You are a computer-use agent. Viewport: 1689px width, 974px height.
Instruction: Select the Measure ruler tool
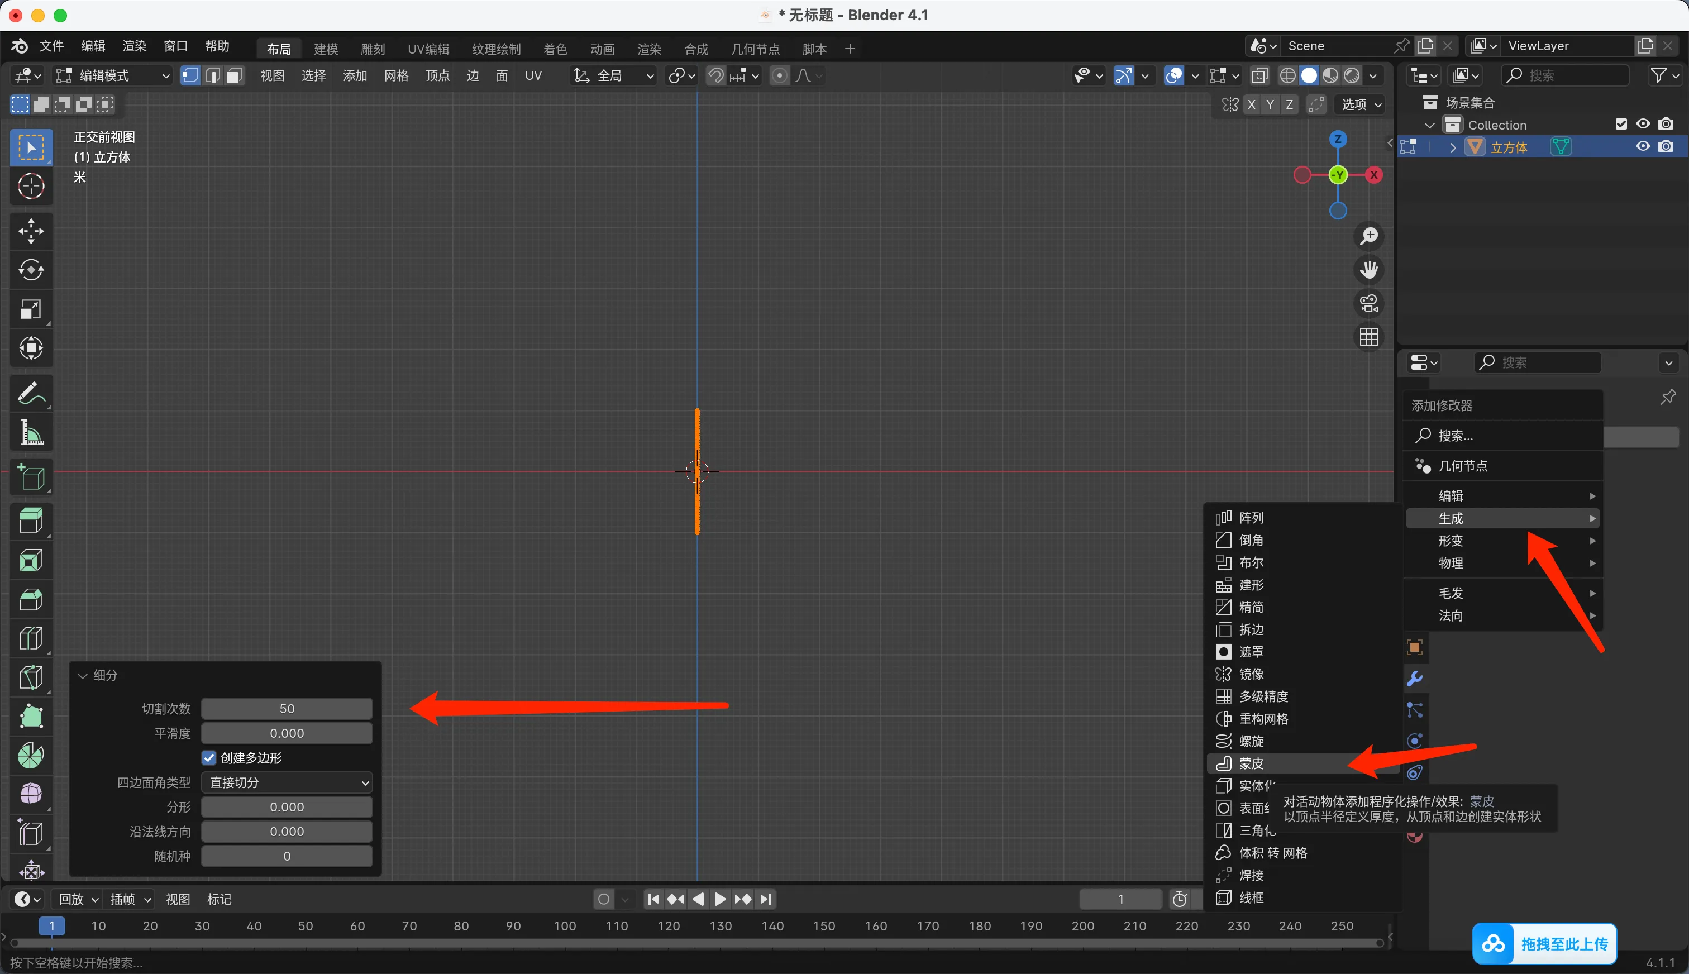[31, 433]
